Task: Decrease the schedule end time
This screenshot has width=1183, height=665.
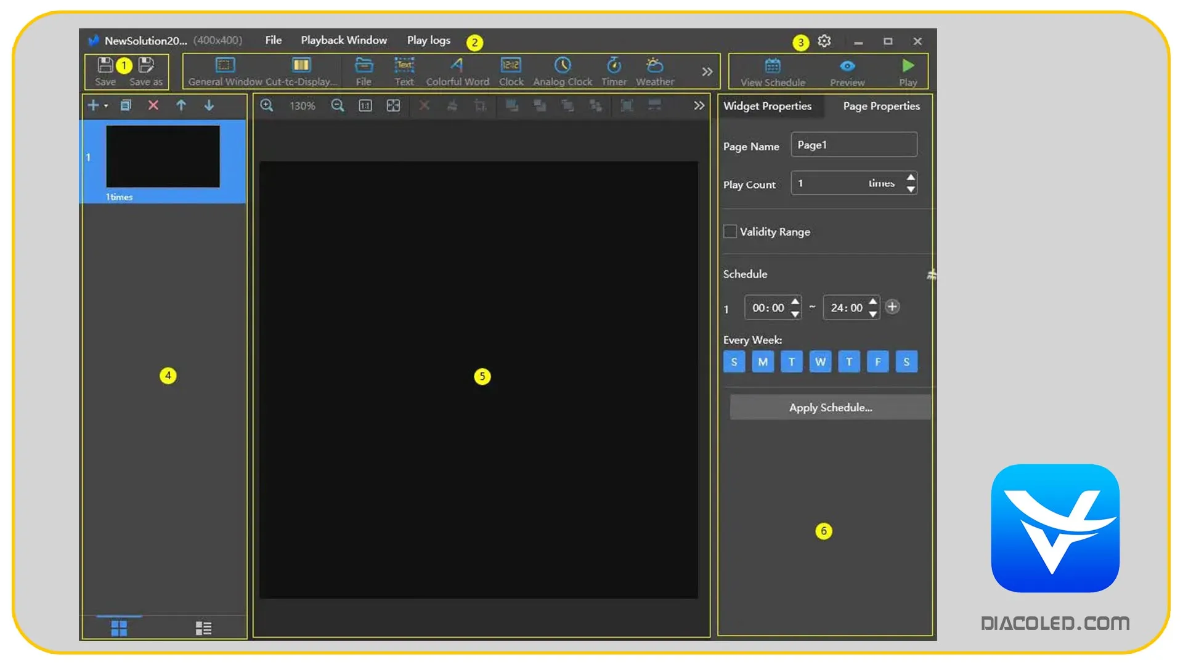Action: click(x=873, y=314)
